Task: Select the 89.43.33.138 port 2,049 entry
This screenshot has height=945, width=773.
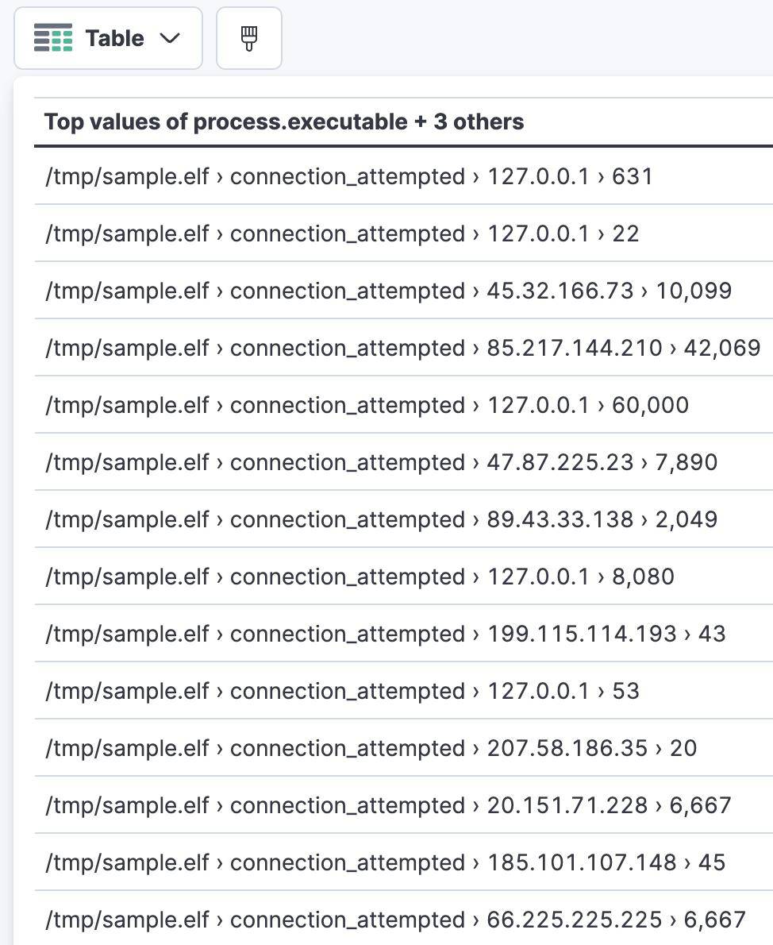Action: click(x=381, y=519)
